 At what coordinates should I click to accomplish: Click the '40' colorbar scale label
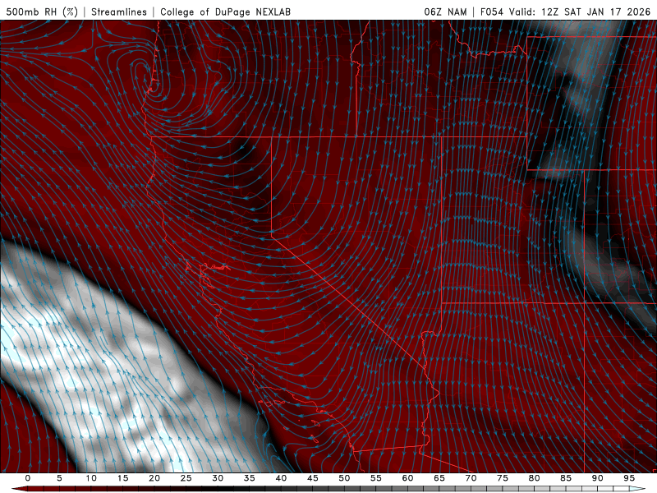(281, 478)
